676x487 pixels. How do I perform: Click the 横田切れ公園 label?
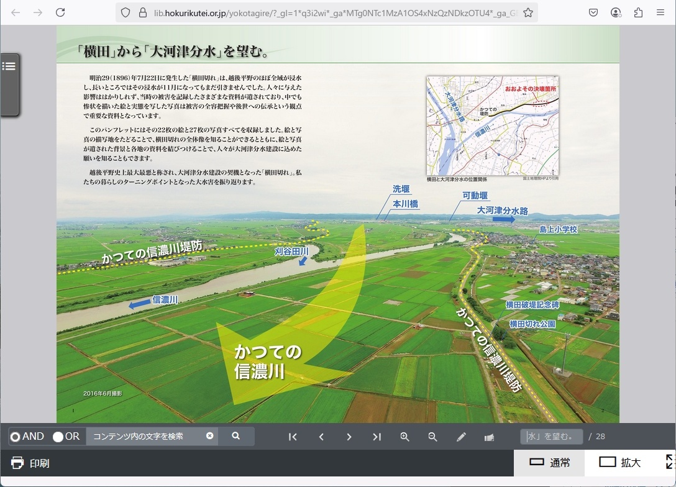tap(532, 324)
